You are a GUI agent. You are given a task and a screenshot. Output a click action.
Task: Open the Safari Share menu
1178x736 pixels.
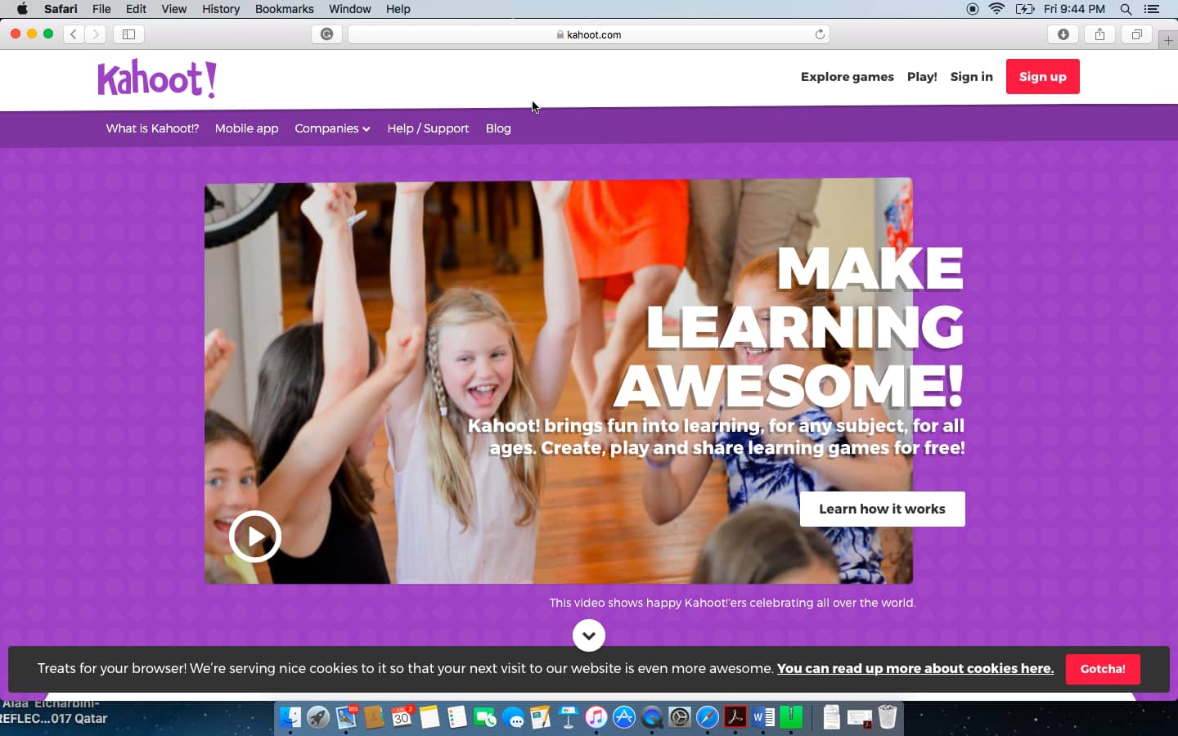1099,34
